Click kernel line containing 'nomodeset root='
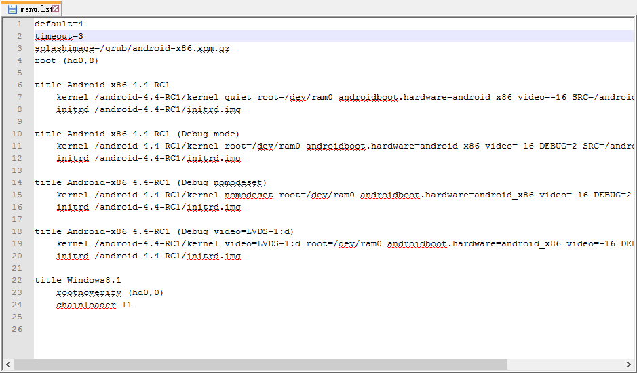This screenshot has height=373, width=637. click(x=345, y=195)
